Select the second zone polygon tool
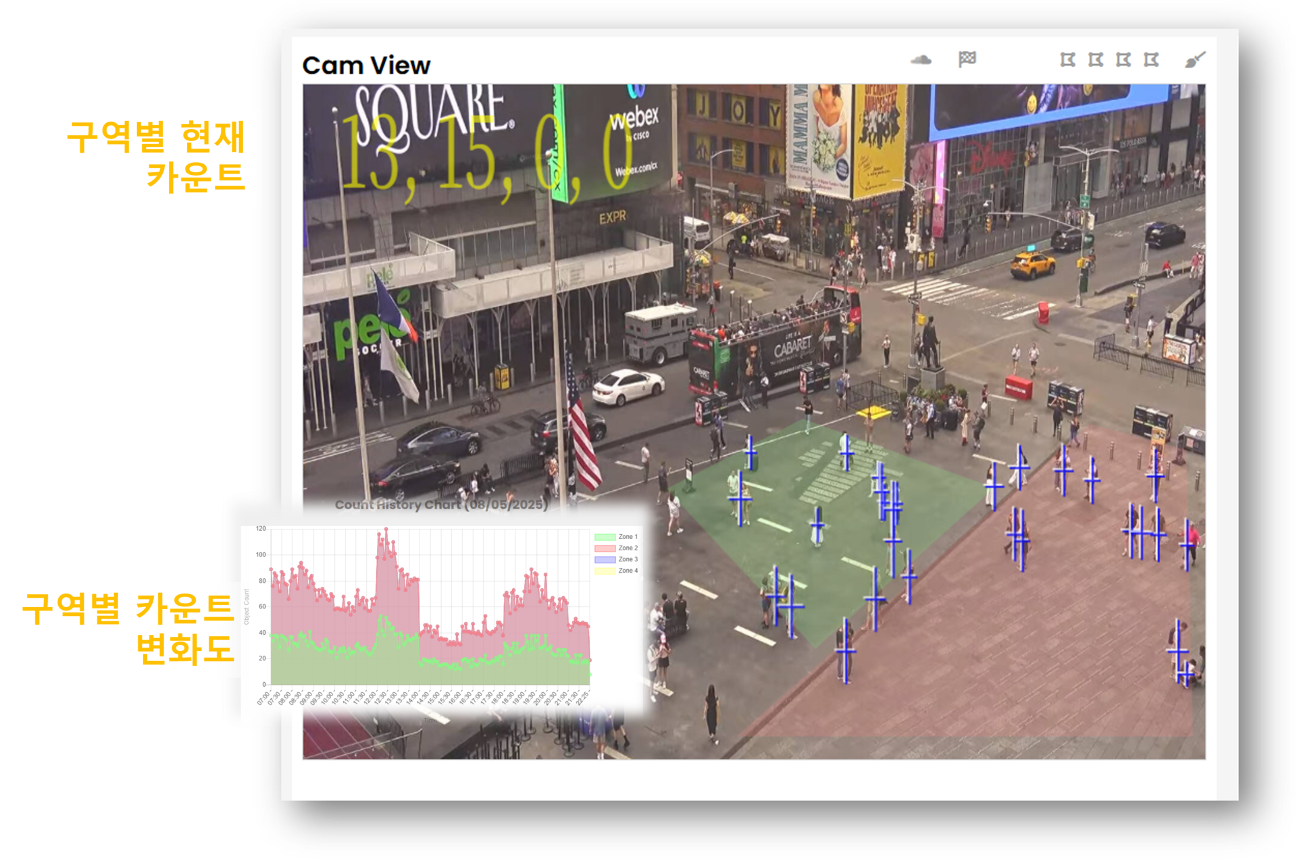This screenshot has height=859, width=1297. (x=1096, y=60)
